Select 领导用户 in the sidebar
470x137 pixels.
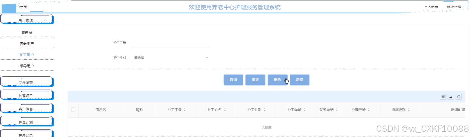(27, 66)
